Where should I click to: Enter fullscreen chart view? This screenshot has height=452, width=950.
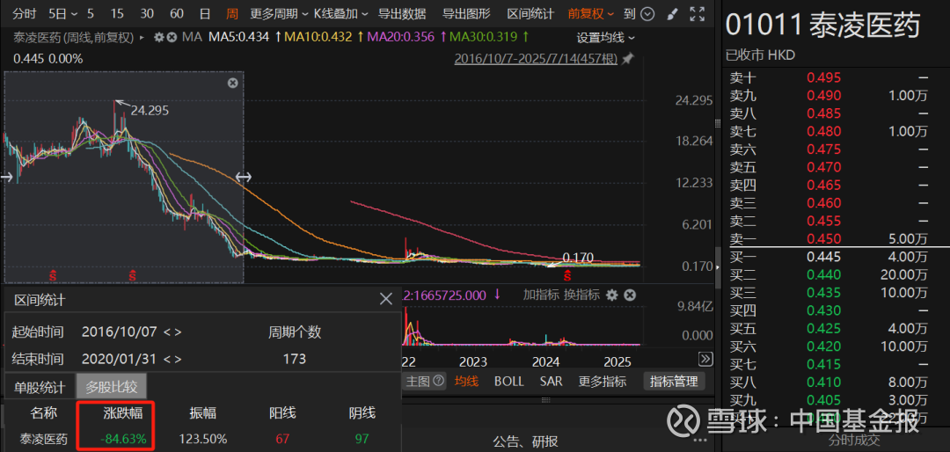[x=698, y=14]
